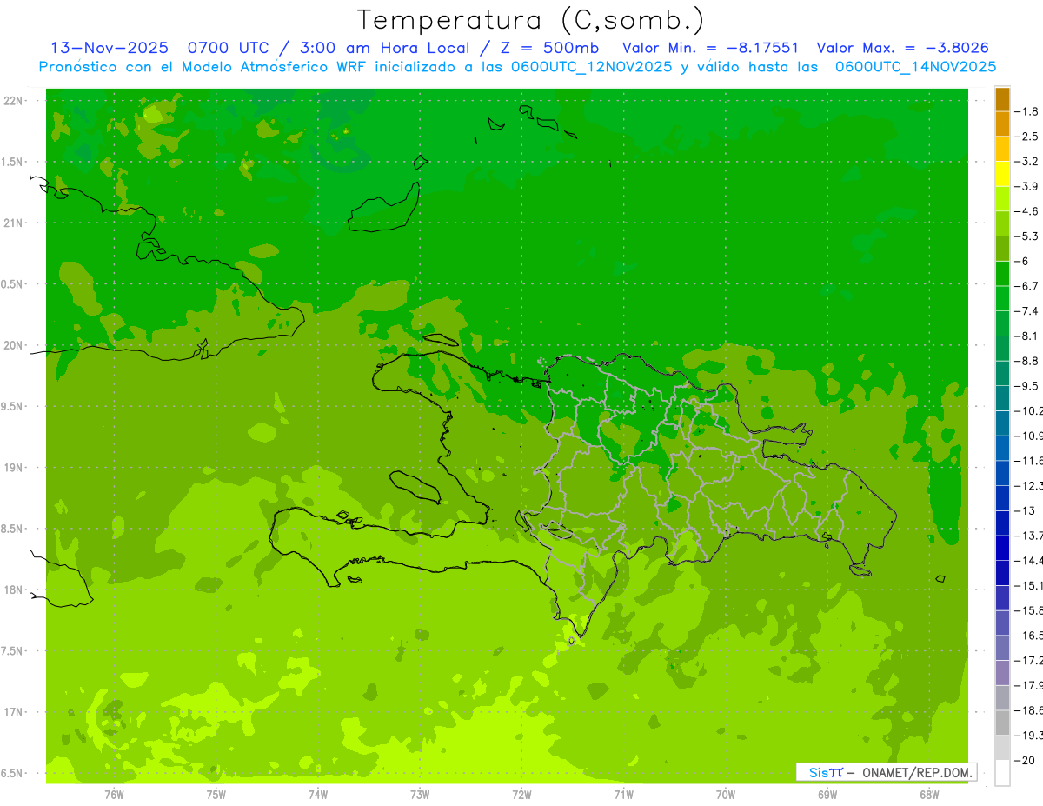
Task: Click the "68W" longitude label
Action: (x=929, y=795)
